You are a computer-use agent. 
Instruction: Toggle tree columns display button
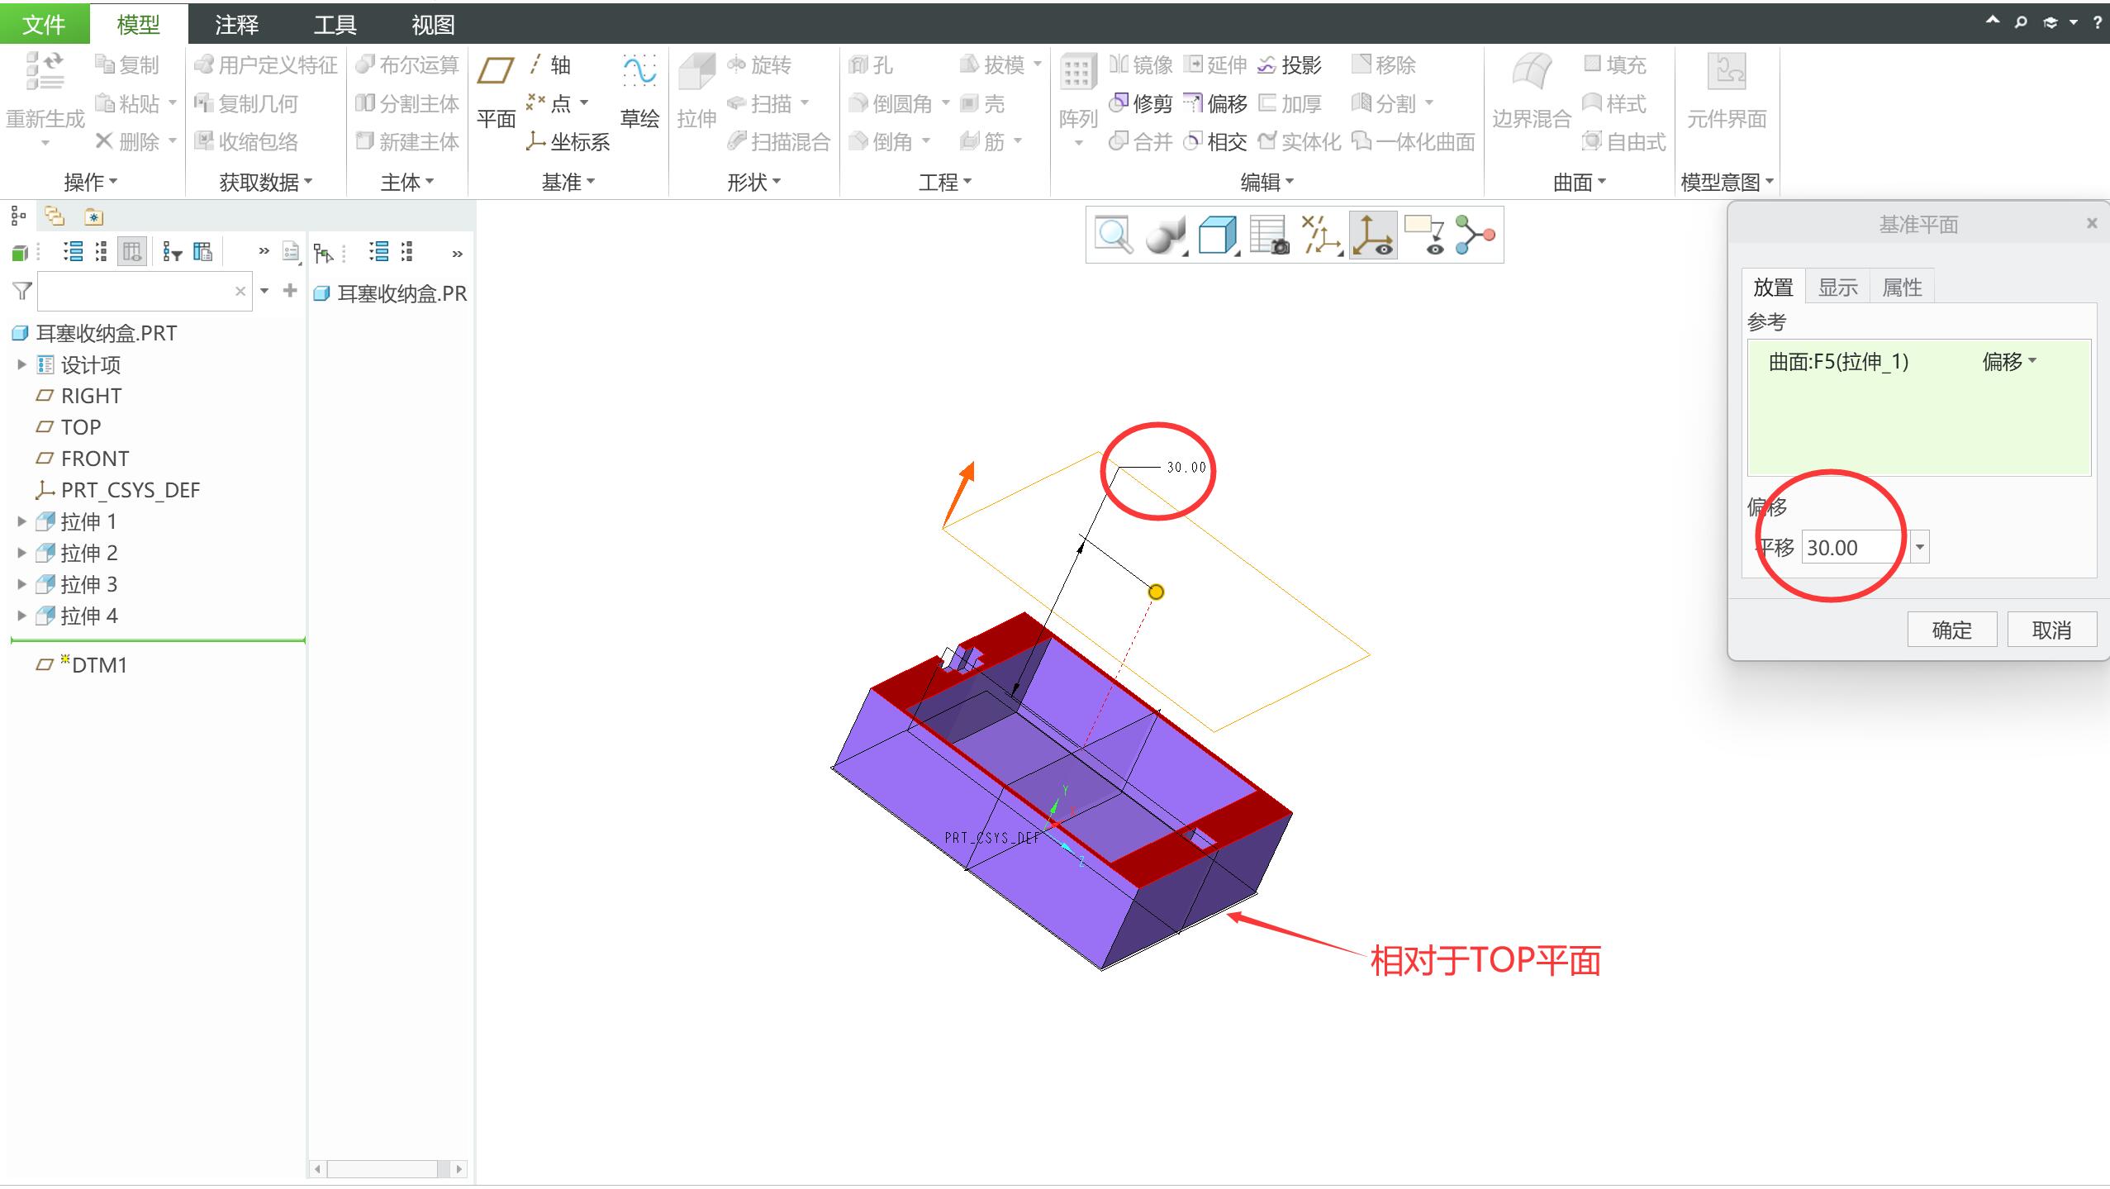click(x=132, y=251)
